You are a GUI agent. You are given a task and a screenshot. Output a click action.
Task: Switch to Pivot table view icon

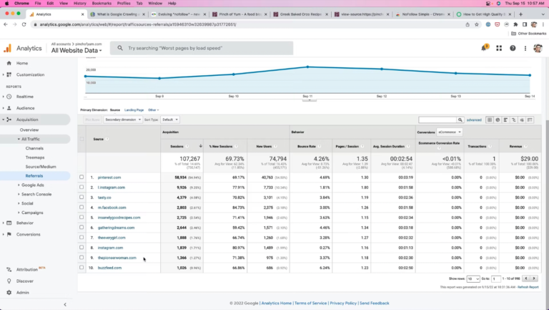click(530, 120)
